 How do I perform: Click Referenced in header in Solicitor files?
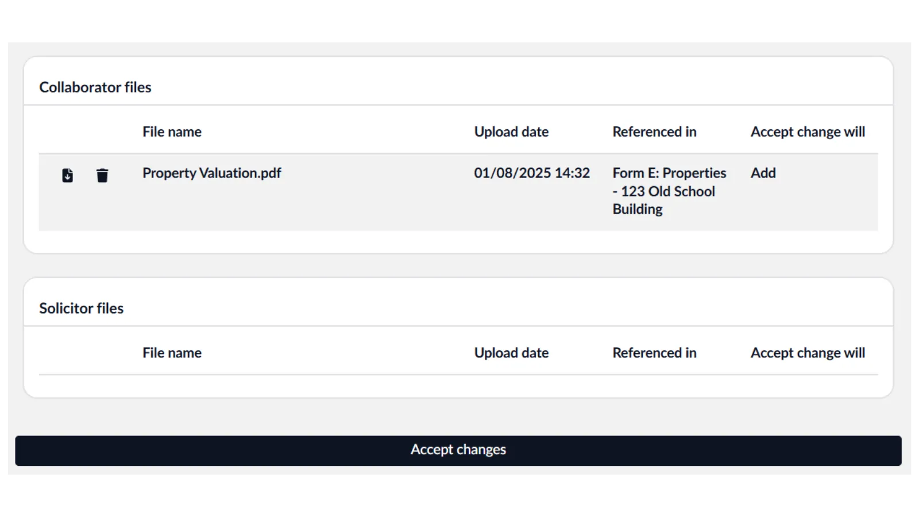tap(654, 353)
